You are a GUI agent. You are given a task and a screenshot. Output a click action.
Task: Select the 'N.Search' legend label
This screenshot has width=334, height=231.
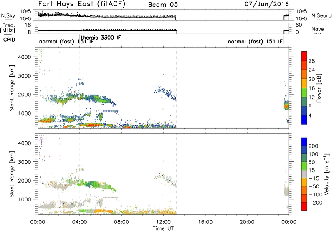pyautogui.click(x=322, y=15)
